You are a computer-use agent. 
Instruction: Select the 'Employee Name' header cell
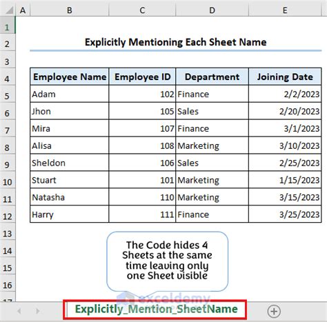(70, 77)
